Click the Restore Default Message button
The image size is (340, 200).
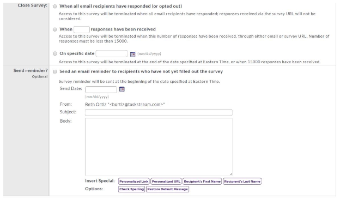click(x=167, y=189)
